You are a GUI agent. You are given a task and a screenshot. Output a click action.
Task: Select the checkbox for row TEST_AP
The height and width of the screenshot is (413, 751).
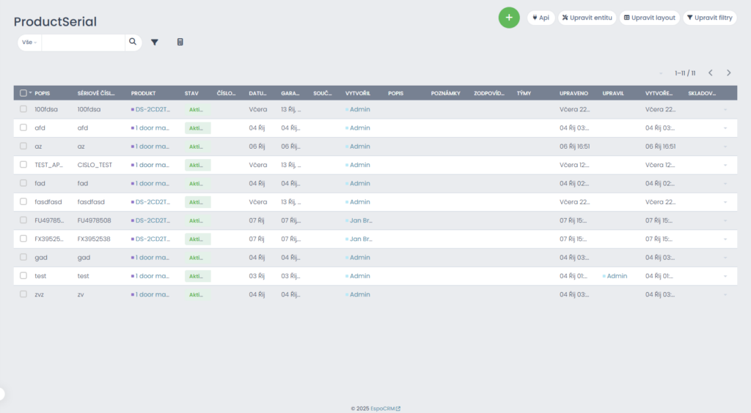click(x=23, y=165)
